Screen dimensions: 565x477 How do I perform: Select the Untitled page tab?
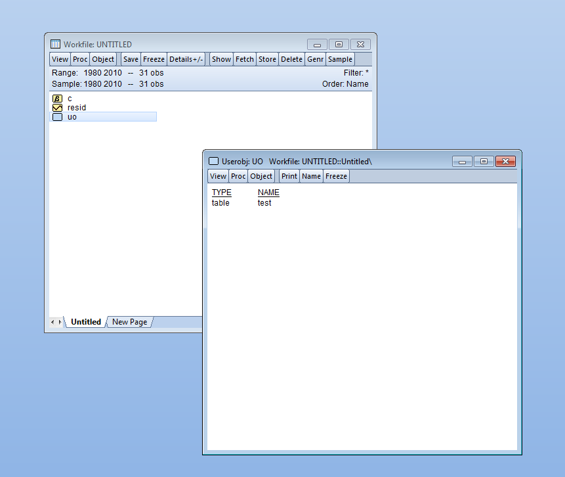pyautogui.click(x=86, y=322)
